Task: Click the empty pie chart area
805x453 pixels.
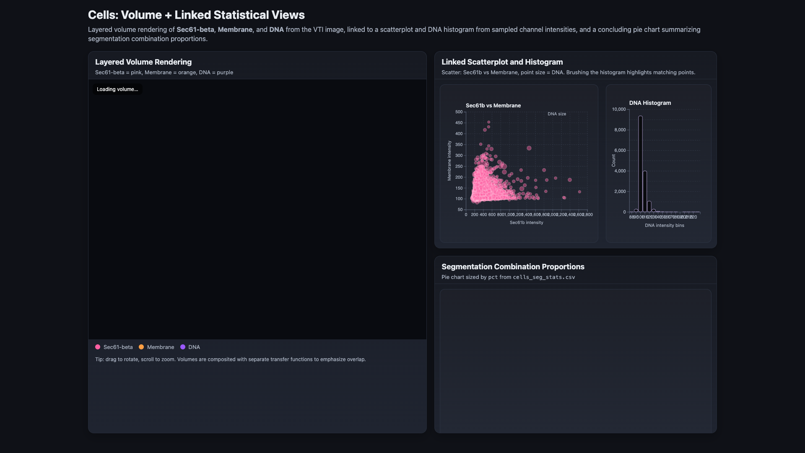Action: (x=575, y=361)
